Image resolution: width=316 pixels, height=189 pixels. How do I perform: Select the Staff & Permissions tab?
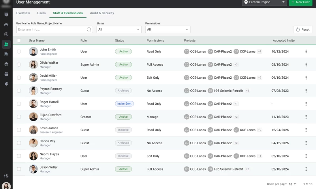click(68, 13)
